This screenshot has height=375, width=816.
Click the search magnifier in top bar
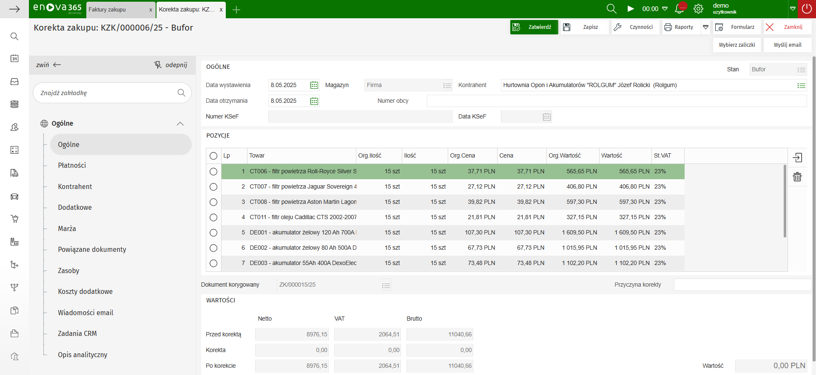click(x=611, y=8)
